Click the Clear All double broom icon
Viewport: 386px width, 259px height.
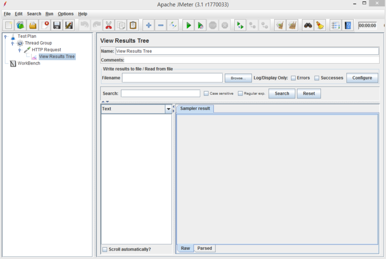coord(292,26)
